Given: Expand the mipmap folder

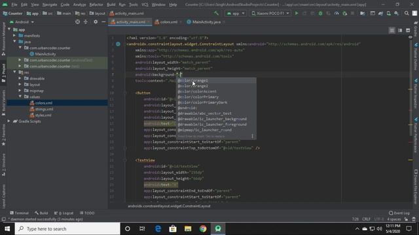Looking at the screenshot, I should tap(20, 91).
